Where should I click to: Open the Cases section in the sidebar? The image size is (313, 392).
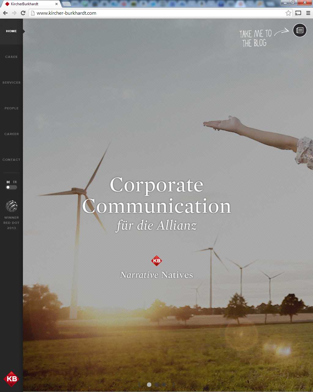pyautogui.click(x=11, y=57)
